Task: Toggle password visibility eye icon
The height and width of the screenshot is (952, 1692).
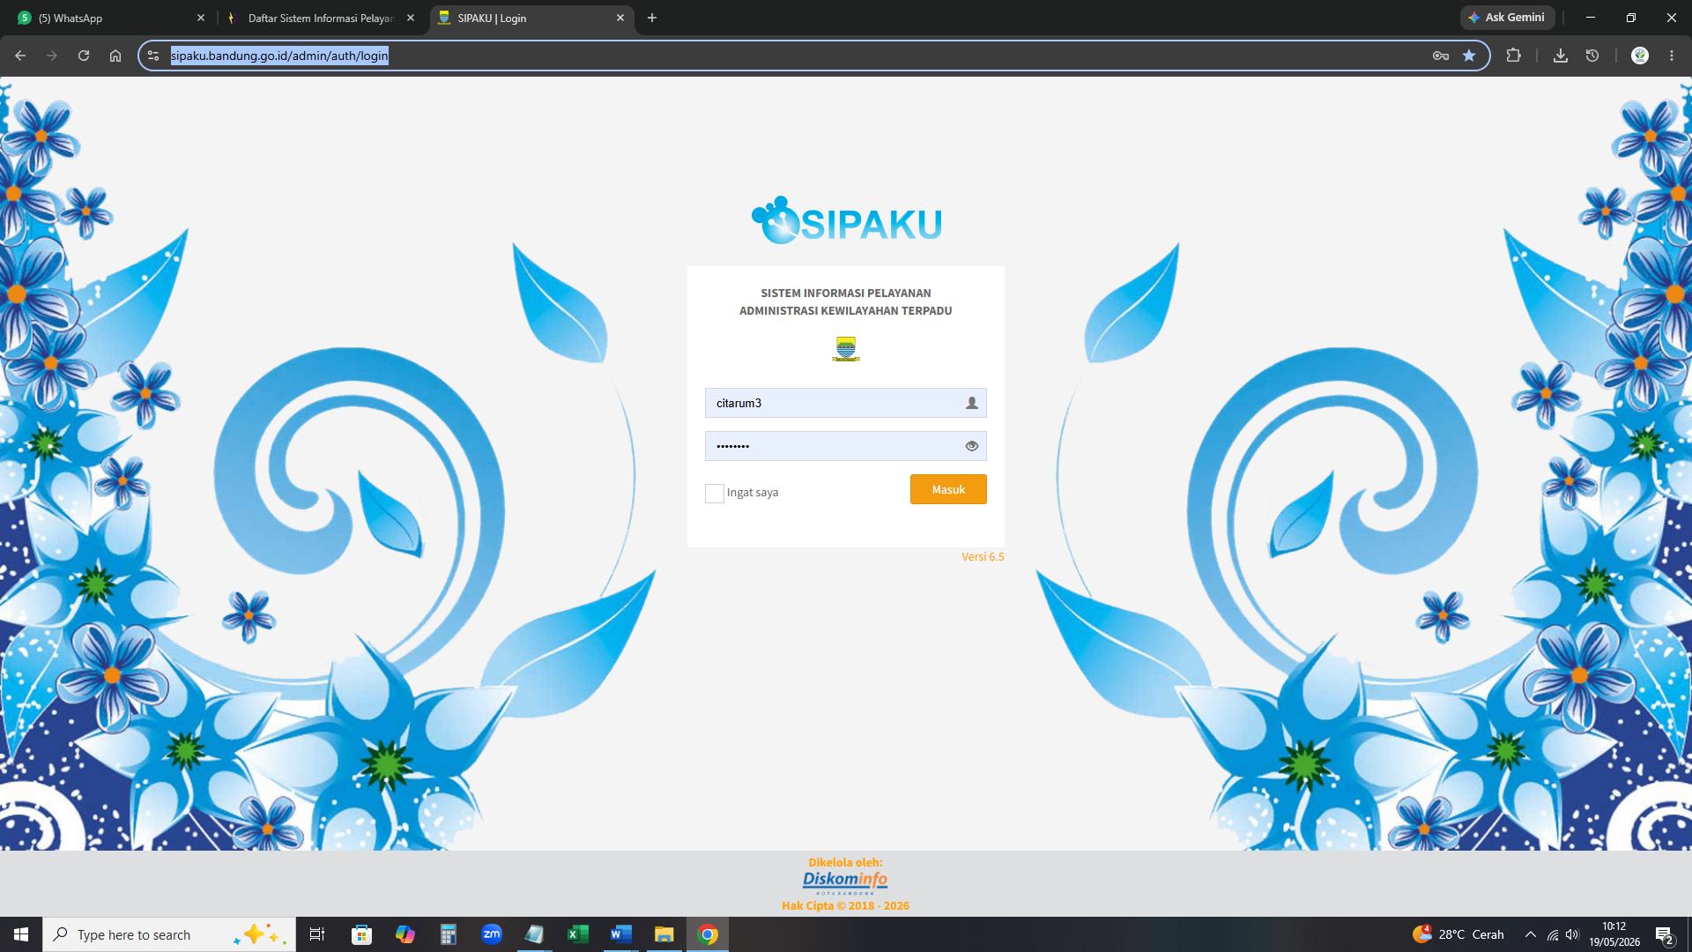Action: 972,446
